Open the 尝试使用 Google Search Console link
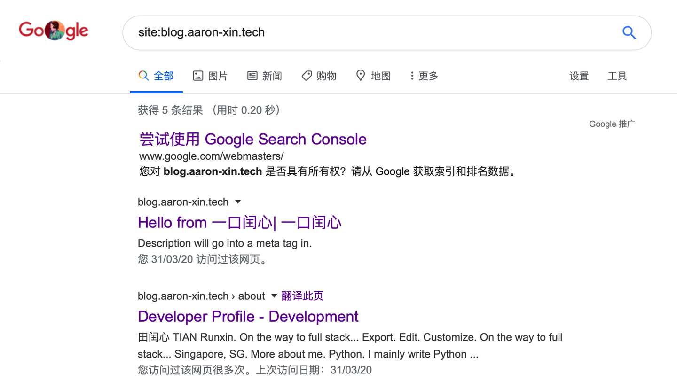This screenshot has height=389, width=677. tap(253, 139)
